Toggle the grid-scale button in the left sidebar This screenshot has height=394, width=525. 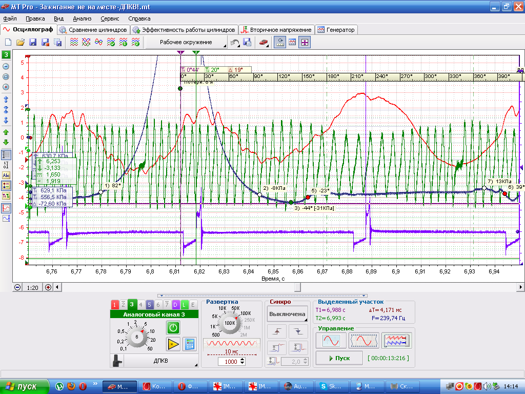(x=6, y=155)
